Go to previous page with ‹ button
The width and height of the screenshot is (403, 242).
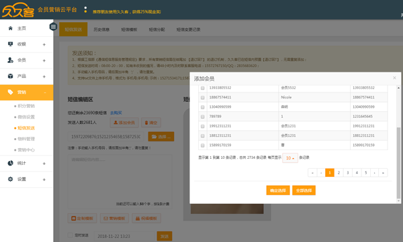pos(321,172)
